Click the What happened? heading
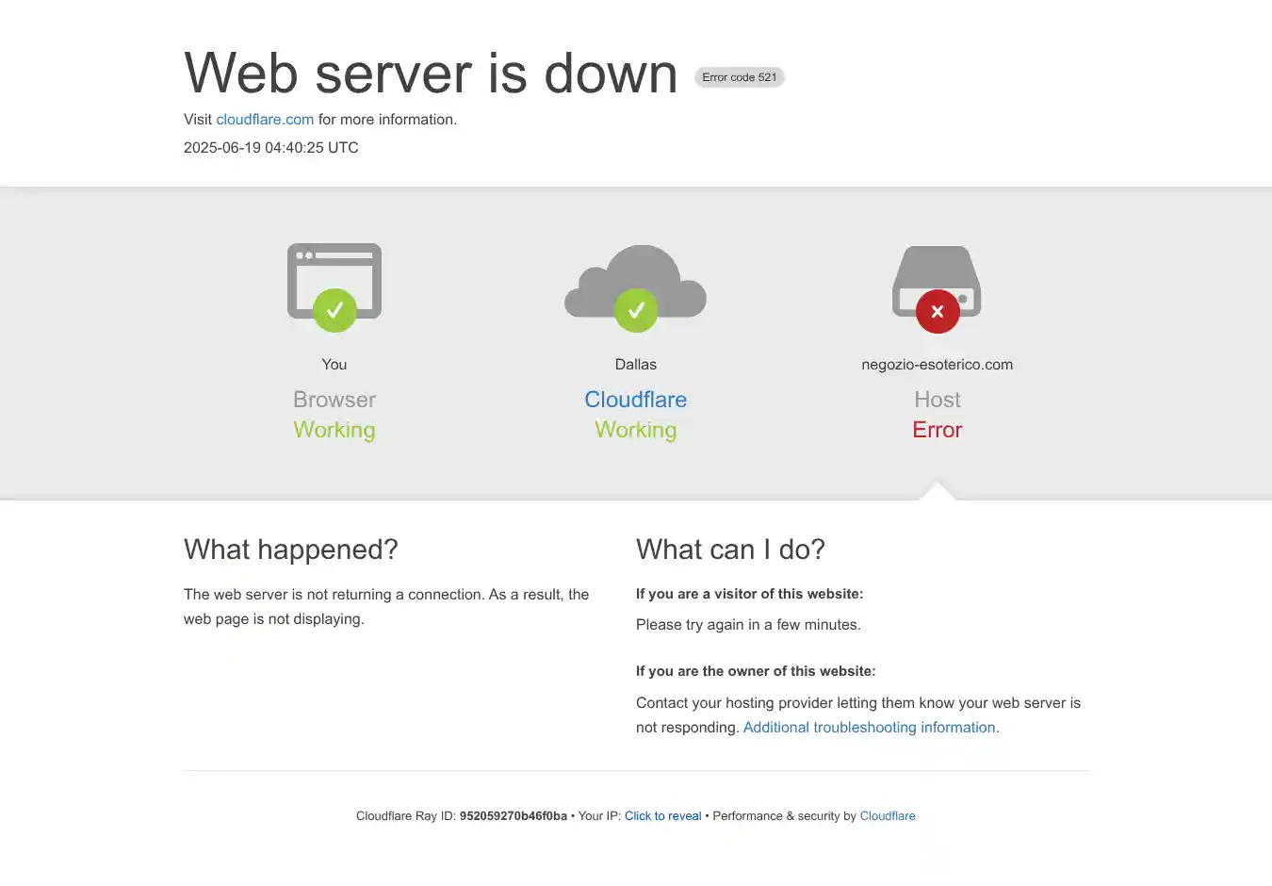This screenshot has height=886, width=1272. pyautogui.click(x=291, y=550)
